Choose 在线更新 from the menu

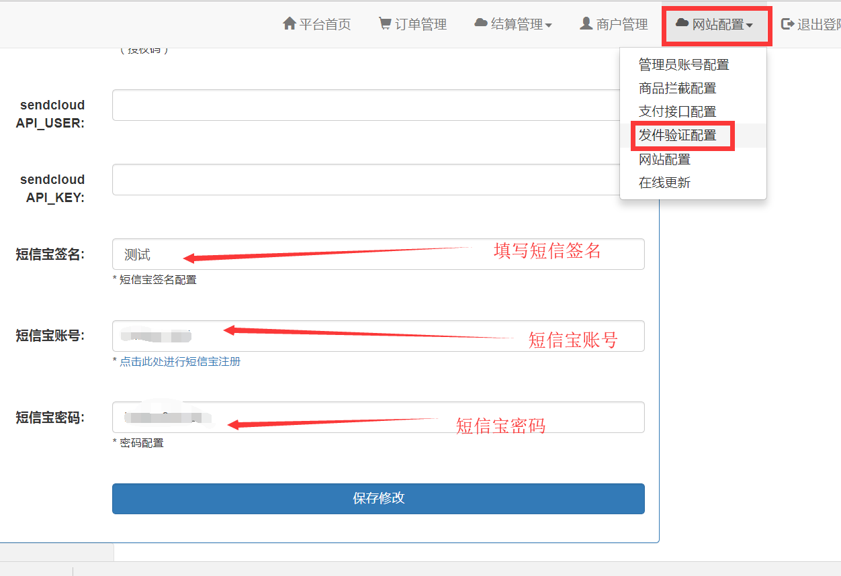click(x=664, y=183)
